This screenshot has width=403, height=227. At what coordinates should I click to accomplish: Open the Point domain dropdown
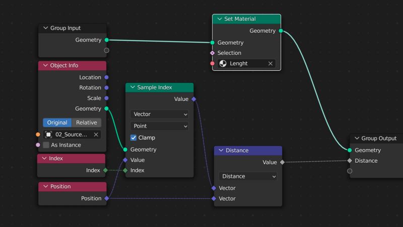click(159, 126)
